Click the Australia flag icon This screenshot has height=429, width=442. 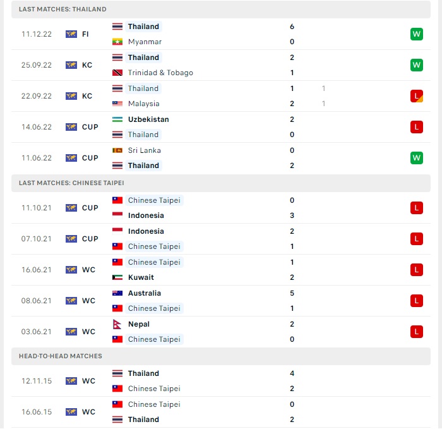[x=117, y=293]
